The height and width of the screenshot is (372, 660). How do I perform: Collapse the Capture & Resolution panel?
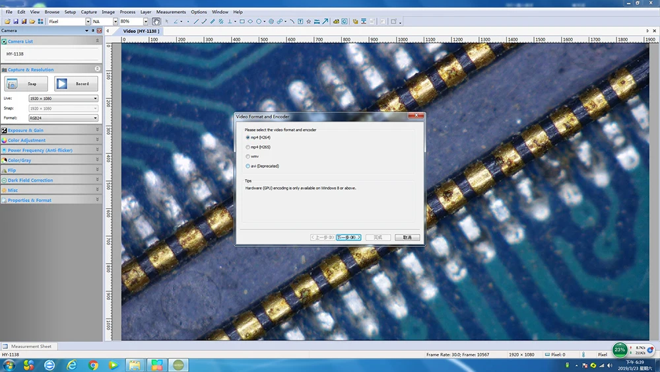[97, 69]
